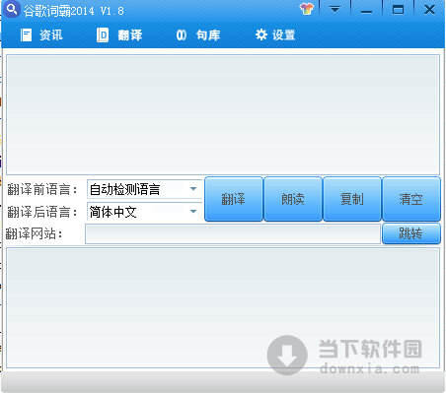Click the 翻译网站 label
This screenshot has width=446, height=393.
tap(34, 234)
